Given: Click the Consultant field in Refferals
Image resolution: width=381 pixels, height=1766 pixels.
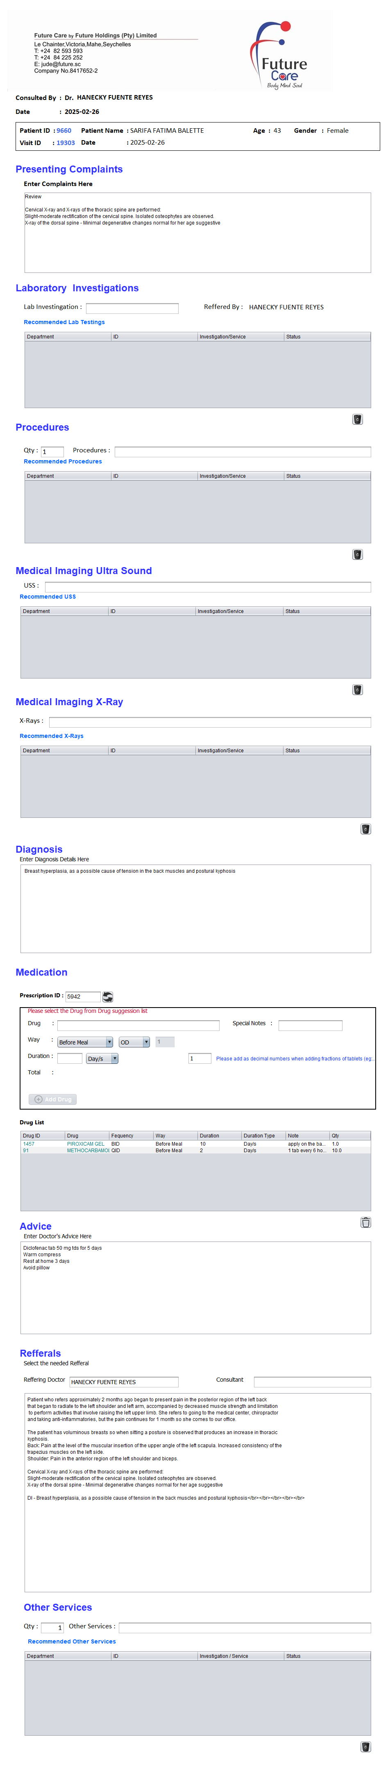Looking at the screenshot, I should click(x=312, y=1382).
